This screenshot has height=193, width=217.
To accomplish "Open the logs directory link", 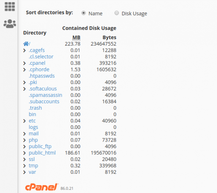I will coord(33,127).
